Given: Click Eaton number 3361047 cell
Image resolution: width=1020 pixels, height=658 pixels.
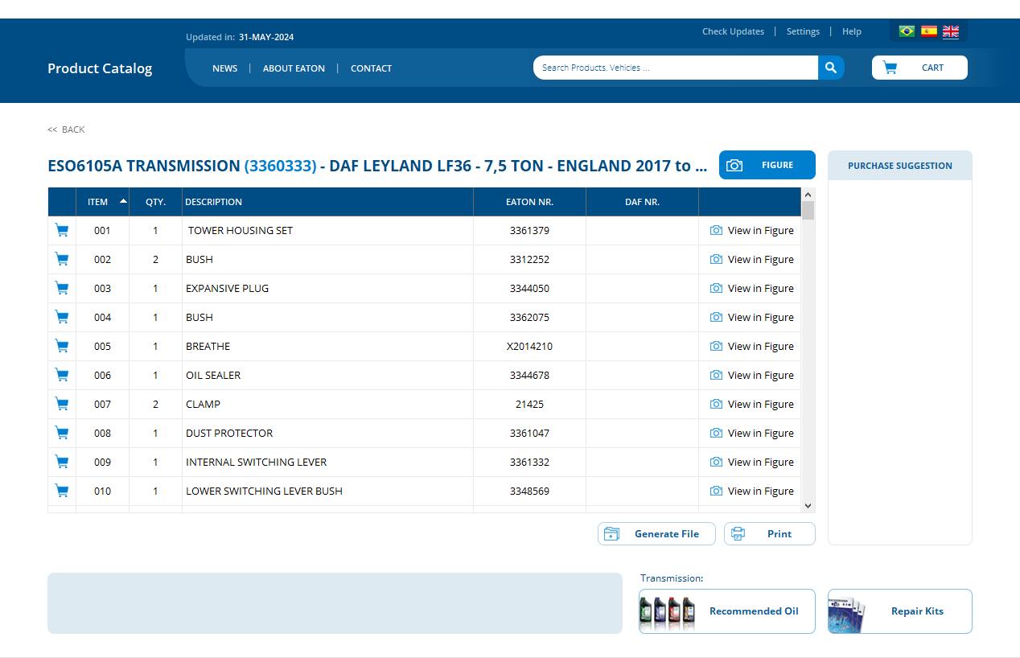Looking at the screenshot, I should [x=529, y=433].
